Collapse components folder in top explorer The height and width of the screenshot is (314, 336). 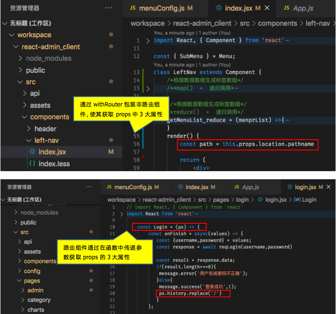[24, 117]
